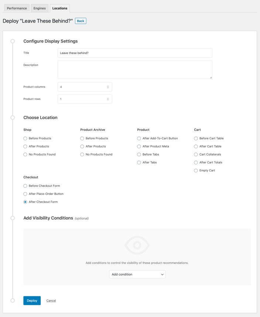Click the Description textarea resize handle icon
This screenshot has height=317, width=260.
[211, 78]
